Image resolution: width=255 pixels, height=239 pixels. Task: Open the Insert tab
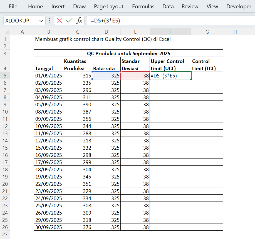point(58,6)
